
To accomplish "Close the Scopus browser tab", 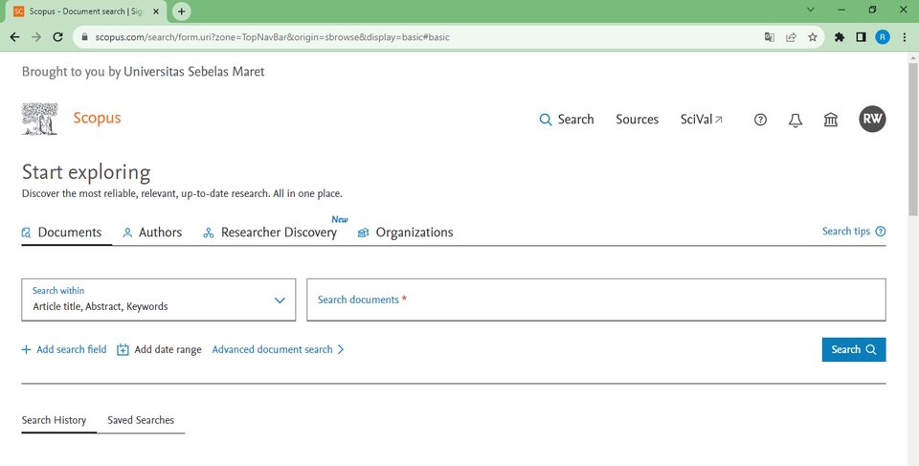I will coord(156,11).
